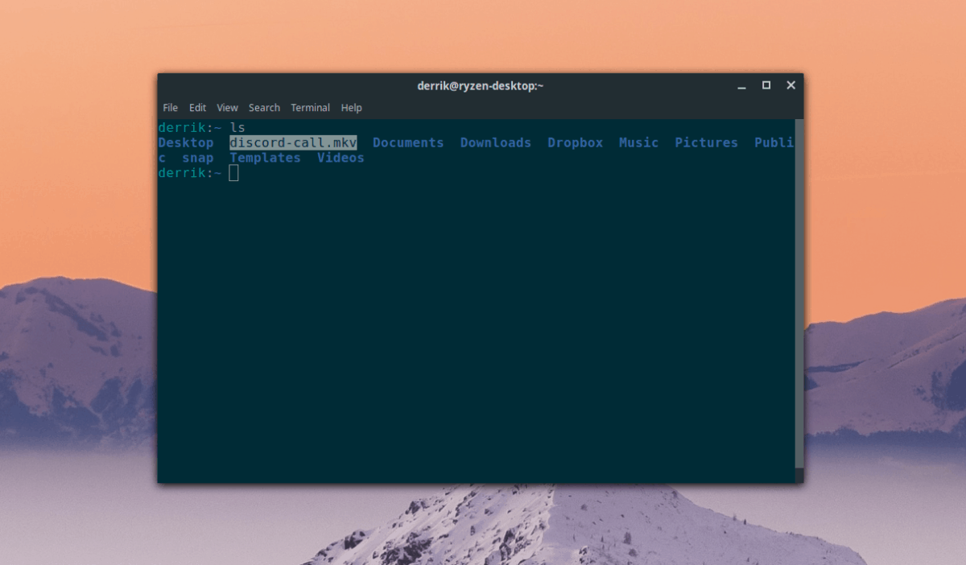Open the Terminal menu

(x=310, y=107)
